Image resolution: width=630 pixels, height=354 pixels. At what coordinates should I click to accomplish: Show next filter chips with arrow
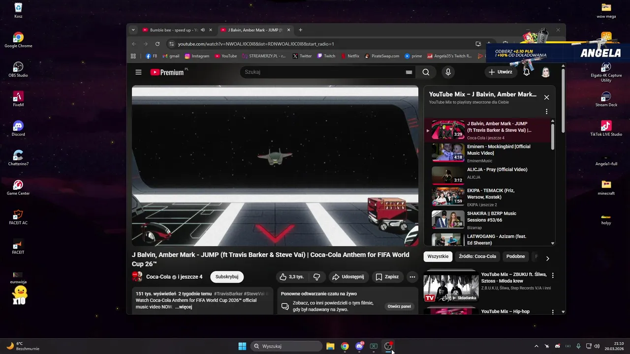[x=547, y=258]
